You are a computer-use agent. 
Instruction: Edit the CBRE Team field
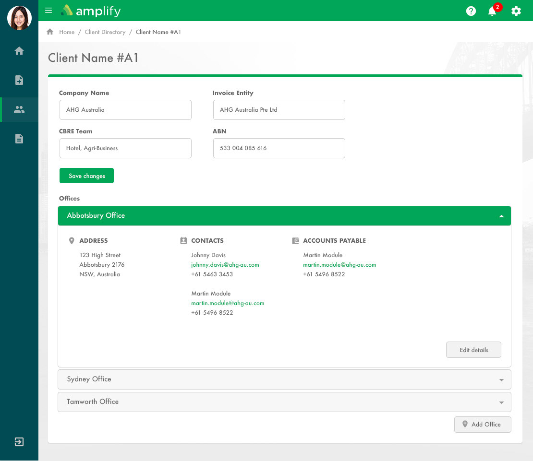point(125,148)
